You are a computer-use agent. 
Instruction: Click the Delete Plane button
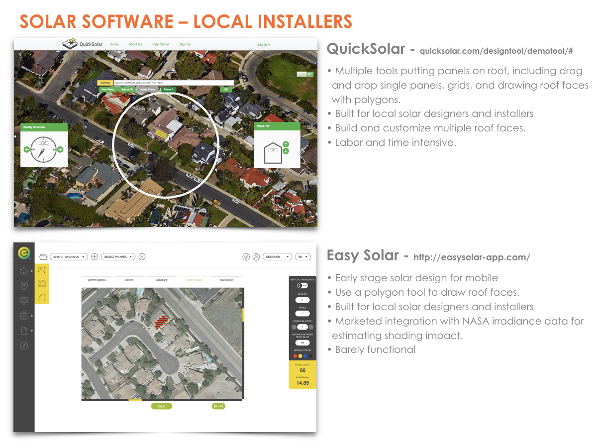point(147,90)
